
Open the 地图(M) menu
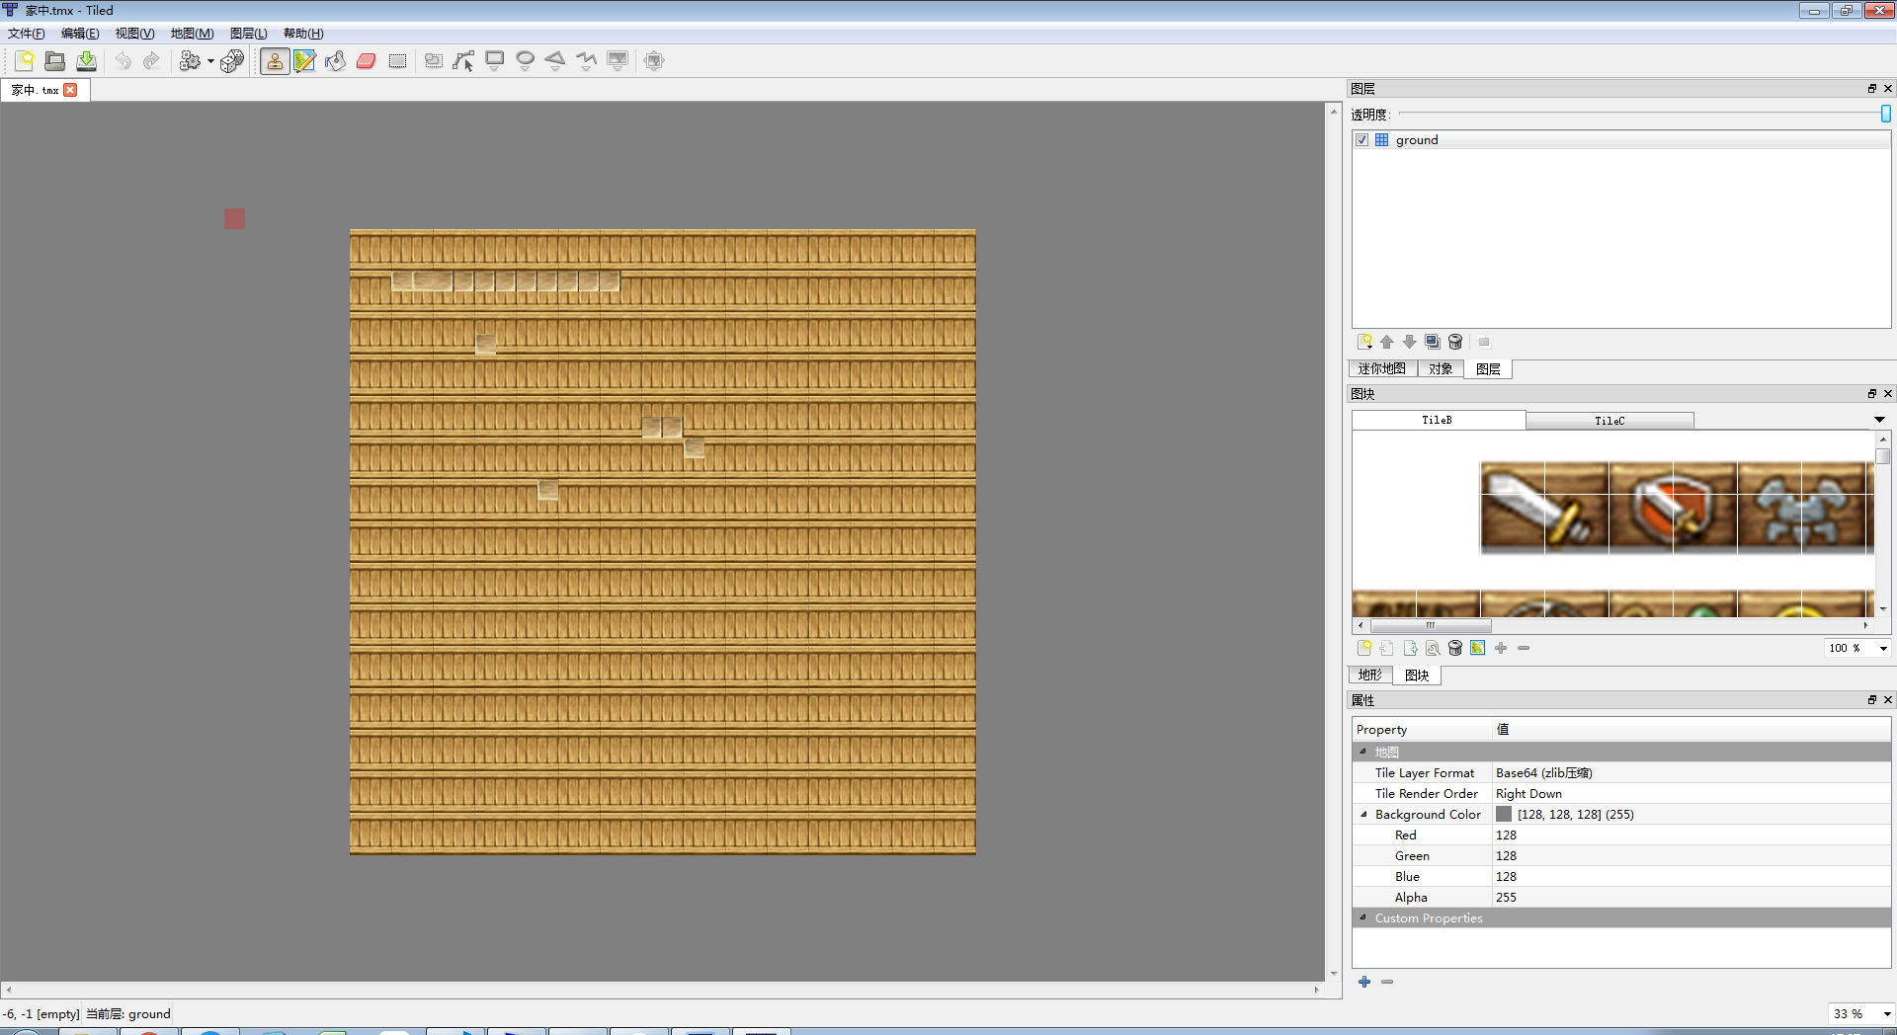click(x=192, y=34)
